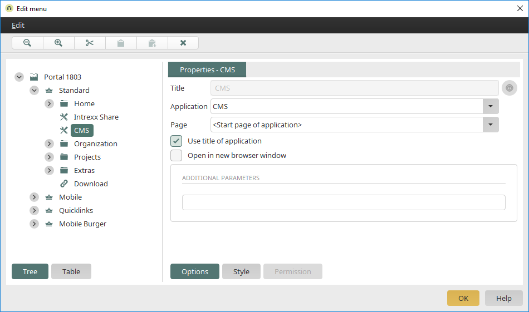Click the Home folder icon
This screenshot has width=529, height=312.
click(x=64, y=103)
